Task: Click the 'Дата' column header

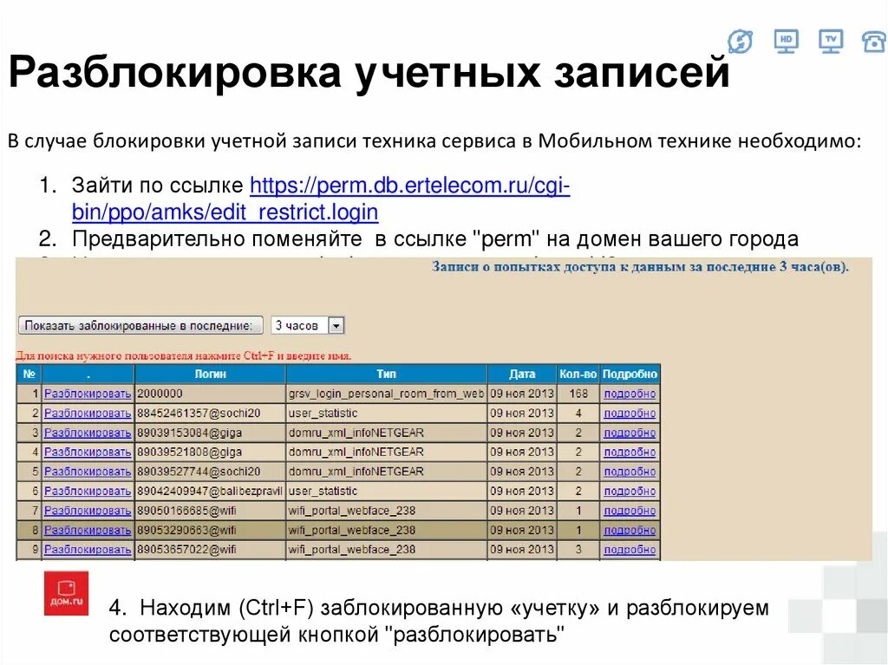Action: [x=521, y=374]
